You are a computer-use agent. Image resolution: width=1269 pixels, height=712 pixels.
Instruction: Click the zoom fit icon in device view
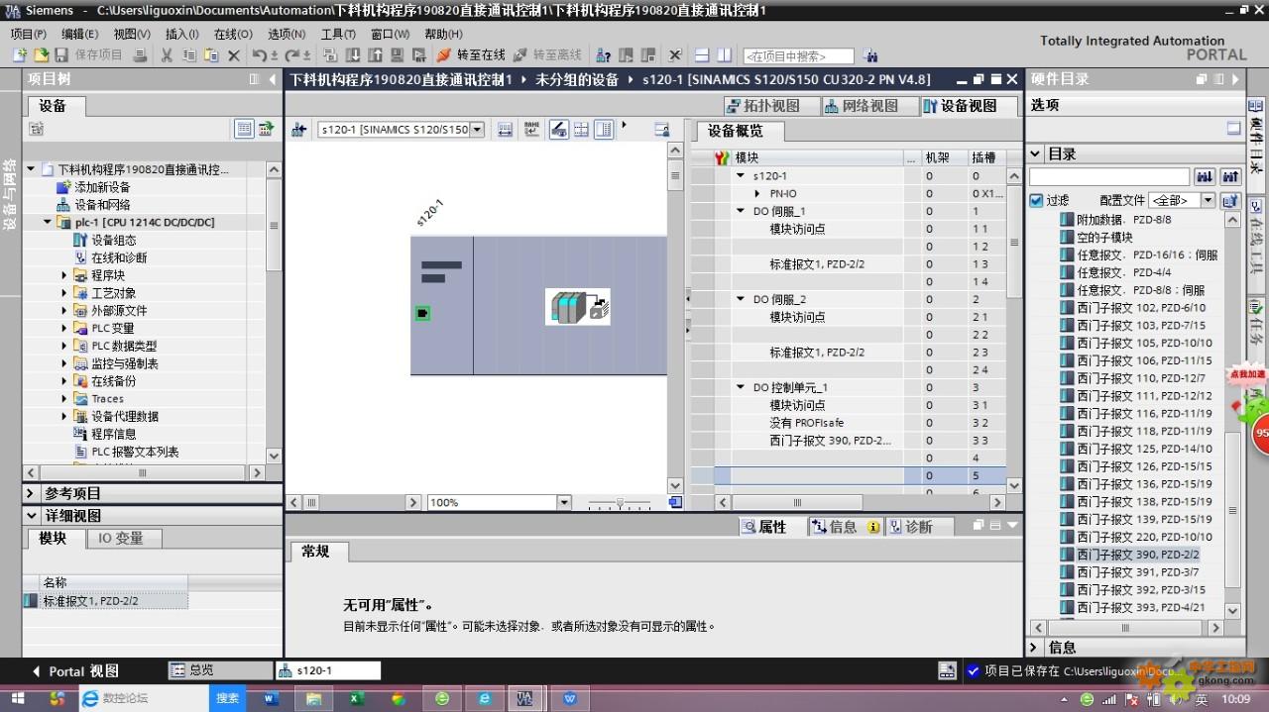coord(505,130)
